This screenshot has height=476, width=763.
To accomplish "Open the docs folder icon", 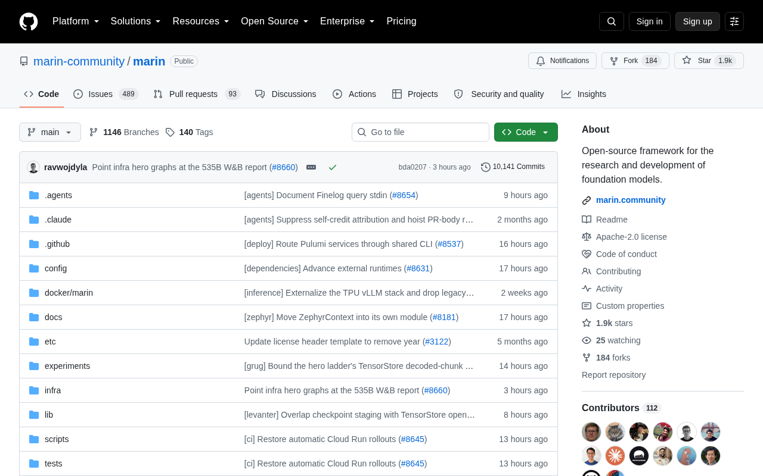I will click(34, 317).
